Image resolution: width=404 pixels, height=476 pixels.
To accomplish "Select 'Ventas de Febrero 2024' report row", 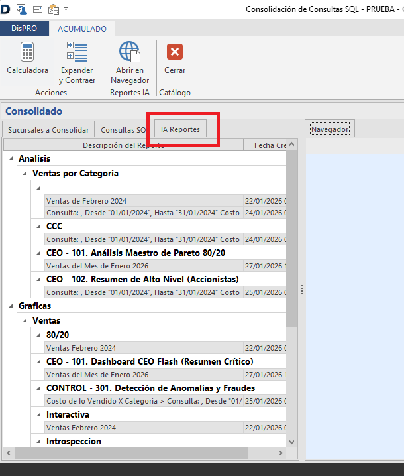I will pos(166,201).
